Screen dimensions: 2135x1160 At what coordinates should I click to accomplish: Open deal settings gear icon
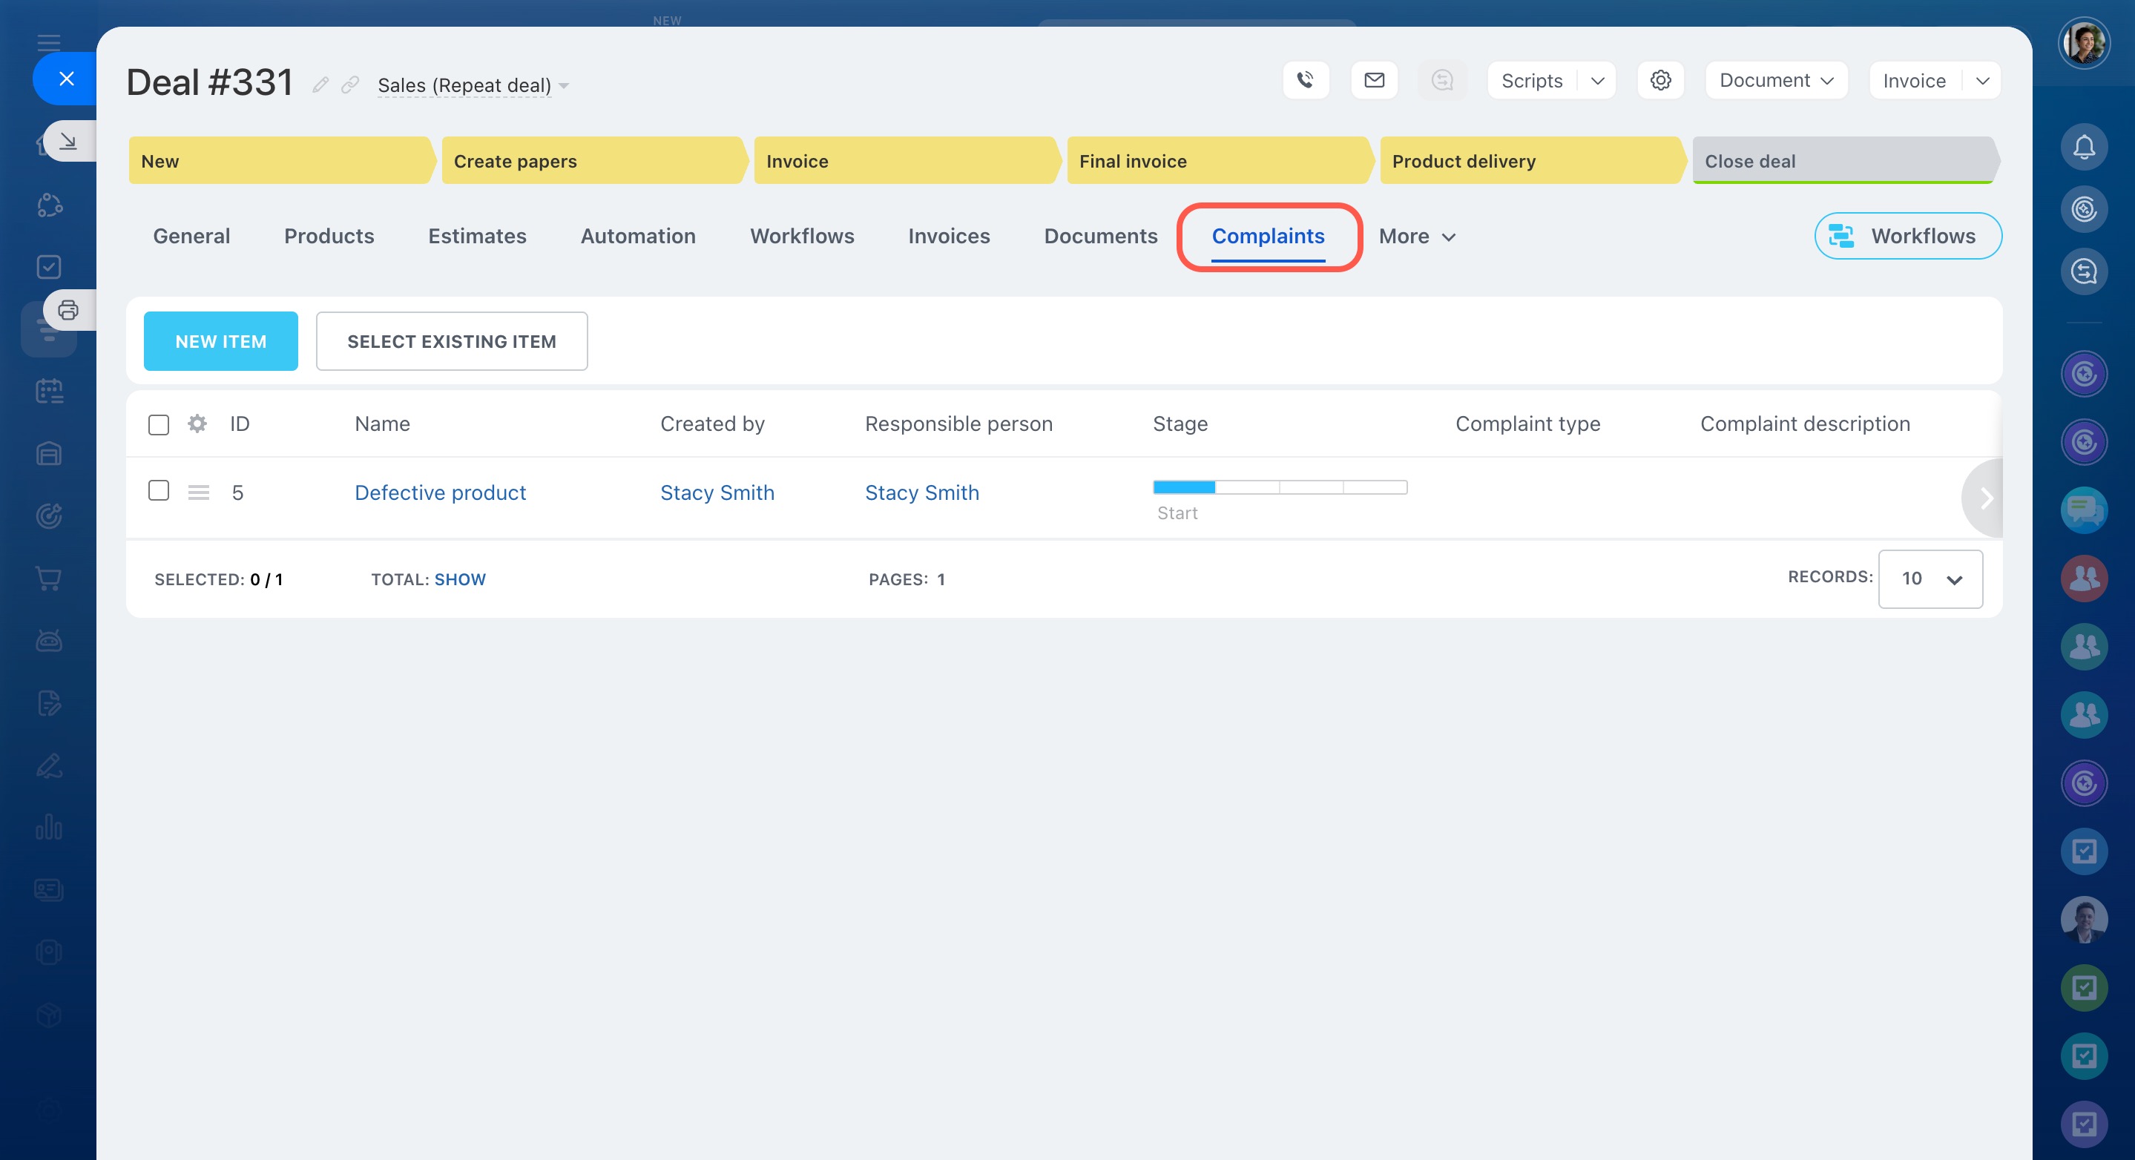coord(1660,80)
